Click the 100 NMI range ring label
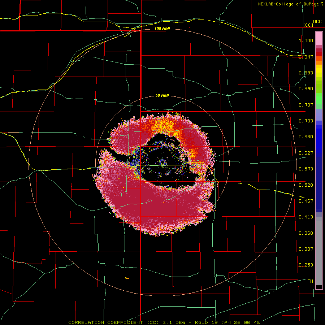The height and width of the screenshot is (325, 325). point(162,29)
